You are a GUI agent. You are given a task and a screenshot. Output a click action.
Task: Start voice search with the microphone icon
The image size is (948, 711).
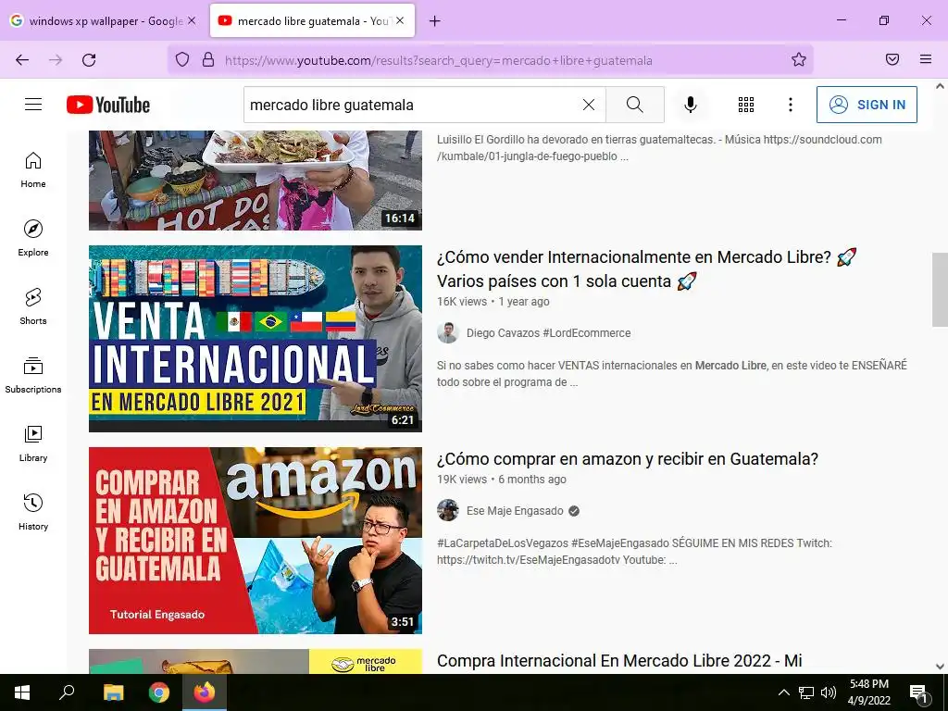(x=691, y=105)
